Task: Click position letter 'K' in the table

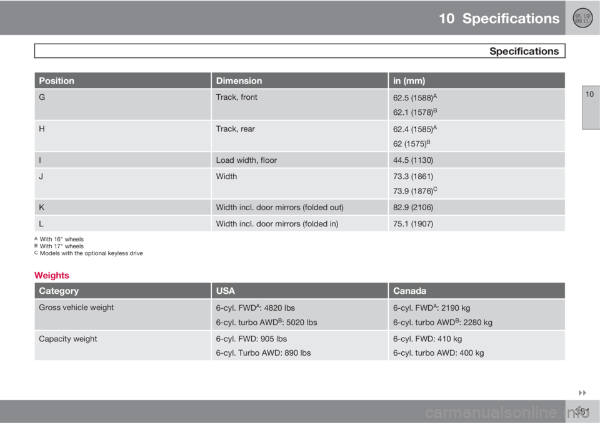Action: tap(42, 207)
